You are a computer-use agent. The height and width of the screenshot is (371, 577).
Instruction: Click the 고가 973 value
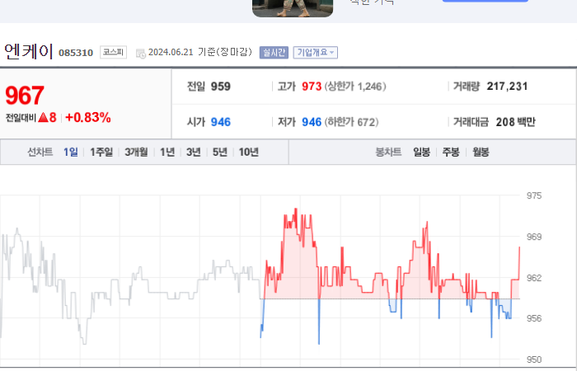(312, 87)
